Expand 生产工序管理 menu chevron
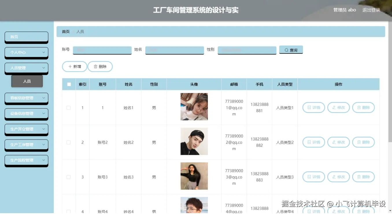392x214 pixels. (44, 145)
